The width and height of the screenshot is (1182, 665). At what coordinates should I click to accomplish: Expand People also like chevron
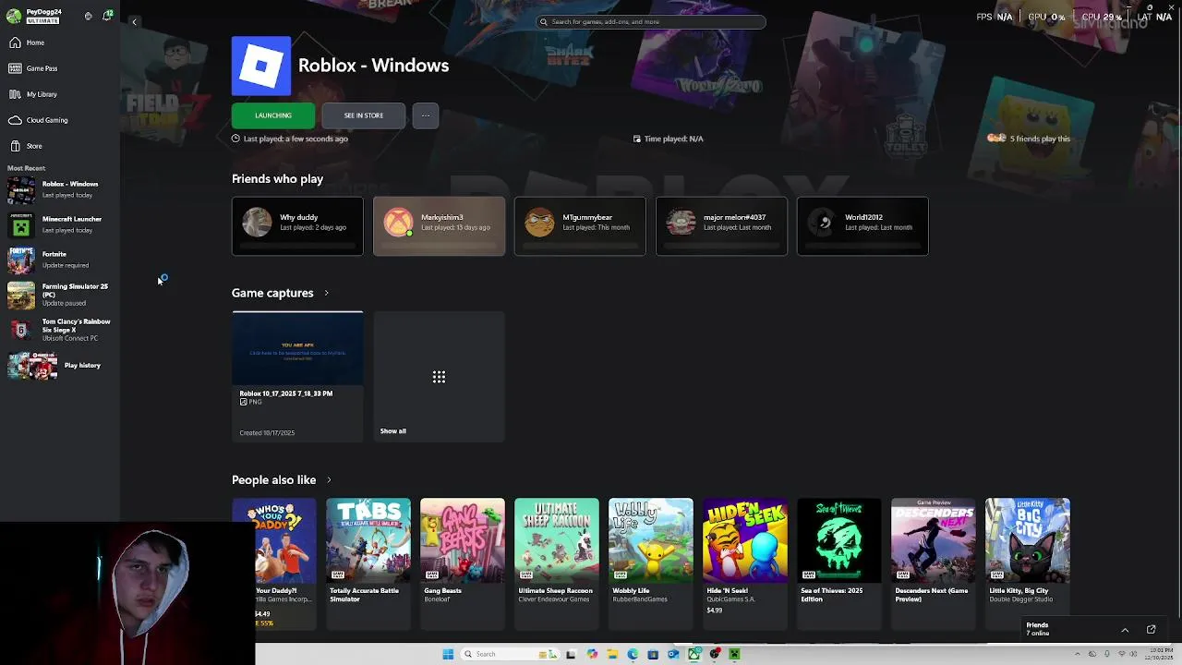(329, 480)
